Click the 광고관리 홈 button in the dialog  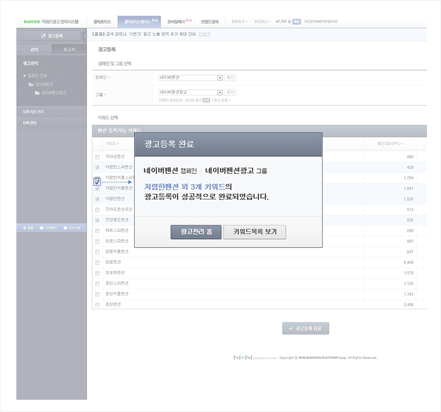pos(196,232)
